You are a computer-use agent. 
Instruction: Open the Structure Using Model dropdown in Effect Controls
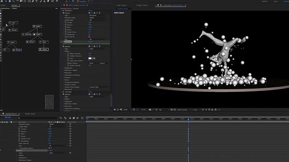98,18
